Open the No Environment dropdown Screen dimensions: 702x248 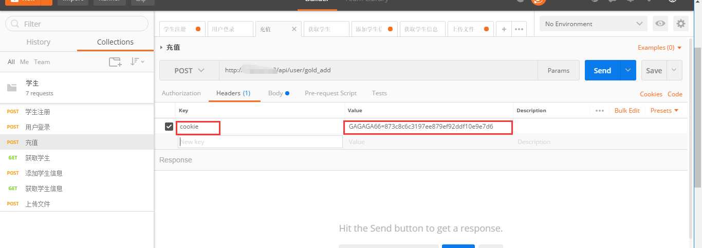(x=594, y=24)
